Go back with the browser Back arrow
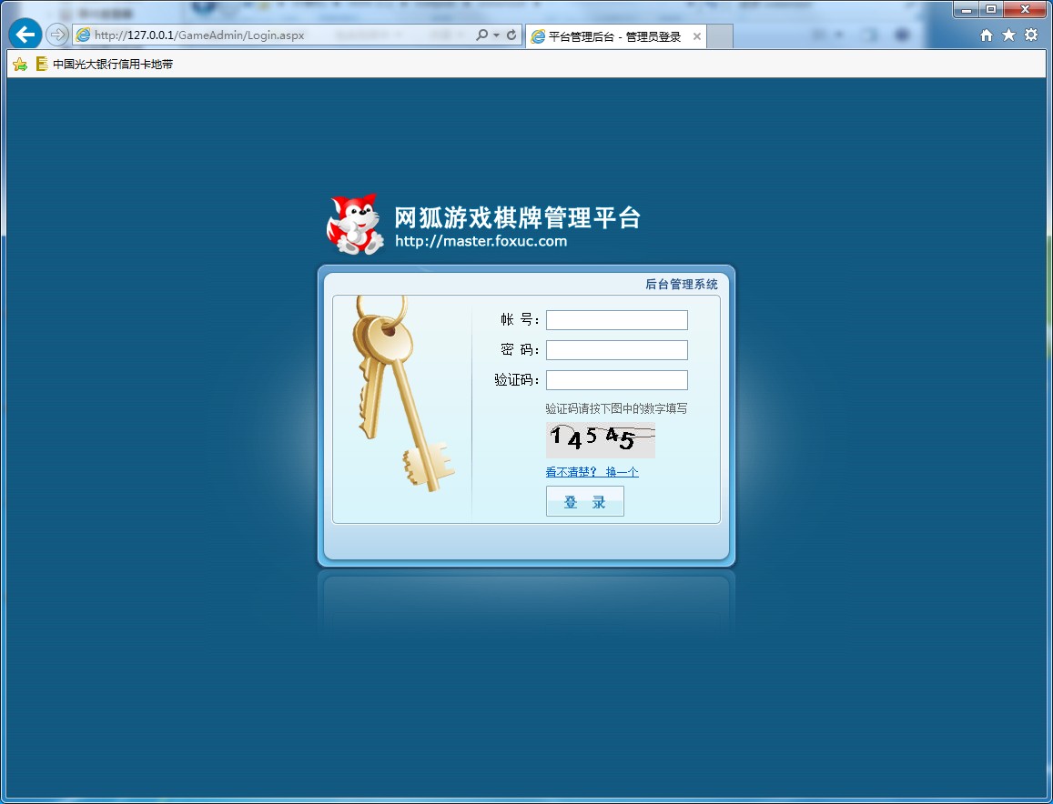This screenshot has height=804, width=1053. coord(25,35)
